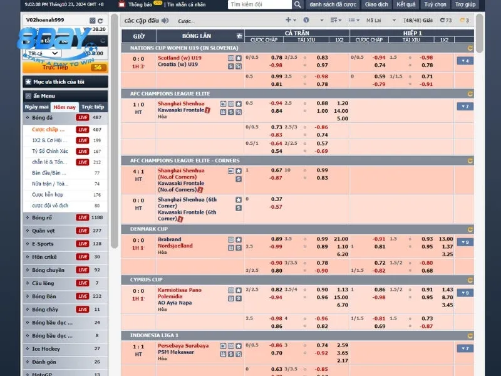Screen dimensions: 501x376
Task: Refresh the Denmark Cup league
Action: [x=470, y=229]
